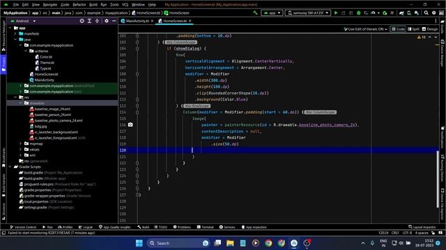Open Problems tool window

(x=182, y=227)
